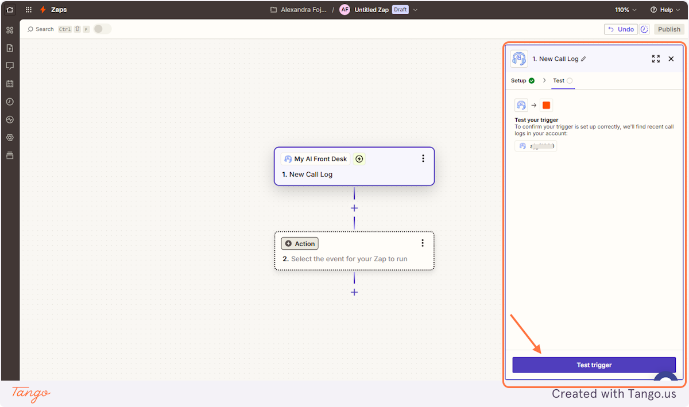Flip the toggle switch next to Search
Screen dimensions: 689x407
click(102, 29)
